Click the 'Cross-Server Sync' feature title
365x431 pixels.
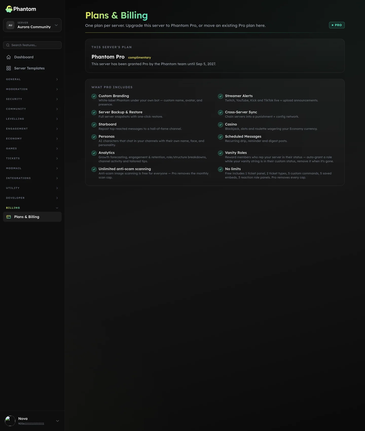(x=241, y=112)
